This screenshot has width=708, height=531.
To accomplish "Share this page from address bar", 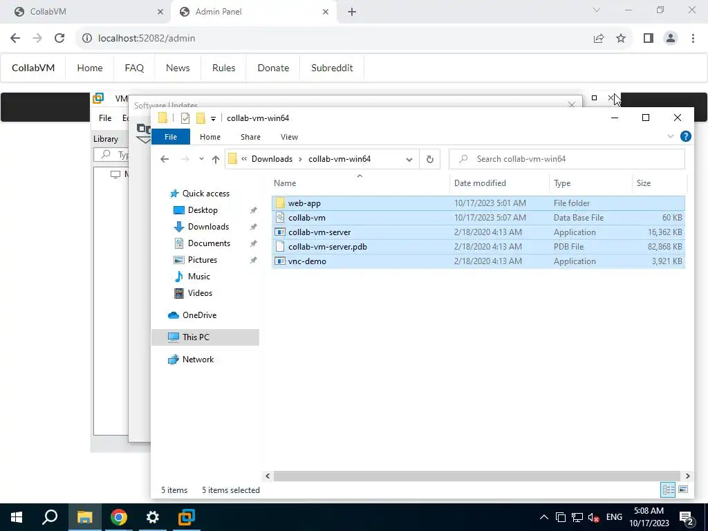I will pos(599,39).
